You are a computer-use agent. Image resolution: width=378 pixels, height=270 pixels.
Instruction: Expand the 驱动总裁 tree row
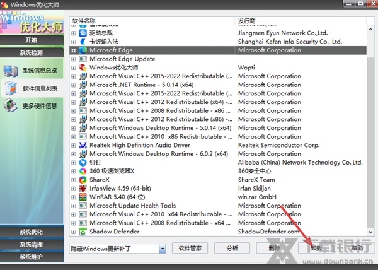click(x=74, y=33)
